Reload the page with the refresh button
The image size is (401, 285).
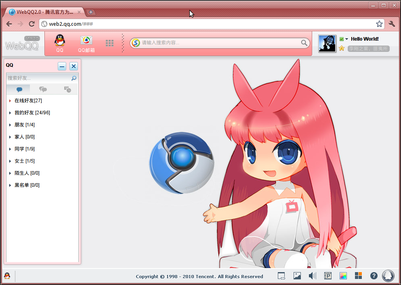click(32, 24)
